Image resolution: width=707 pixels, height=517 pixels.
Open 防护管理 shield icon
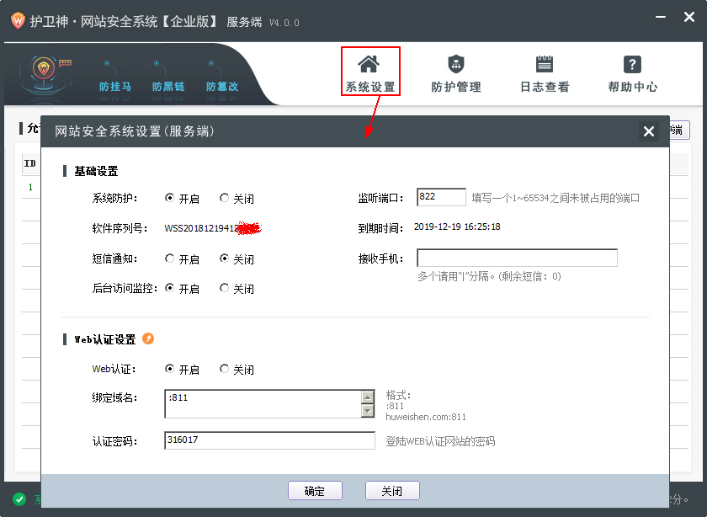point(455,65)
